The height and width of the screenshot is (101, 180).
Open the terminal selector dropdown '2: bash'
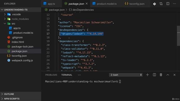[126, 75]
